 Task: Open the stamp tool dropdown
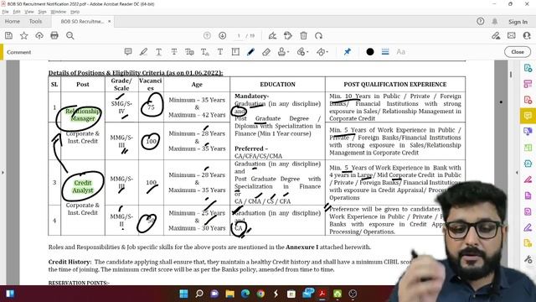coord(283,52)
